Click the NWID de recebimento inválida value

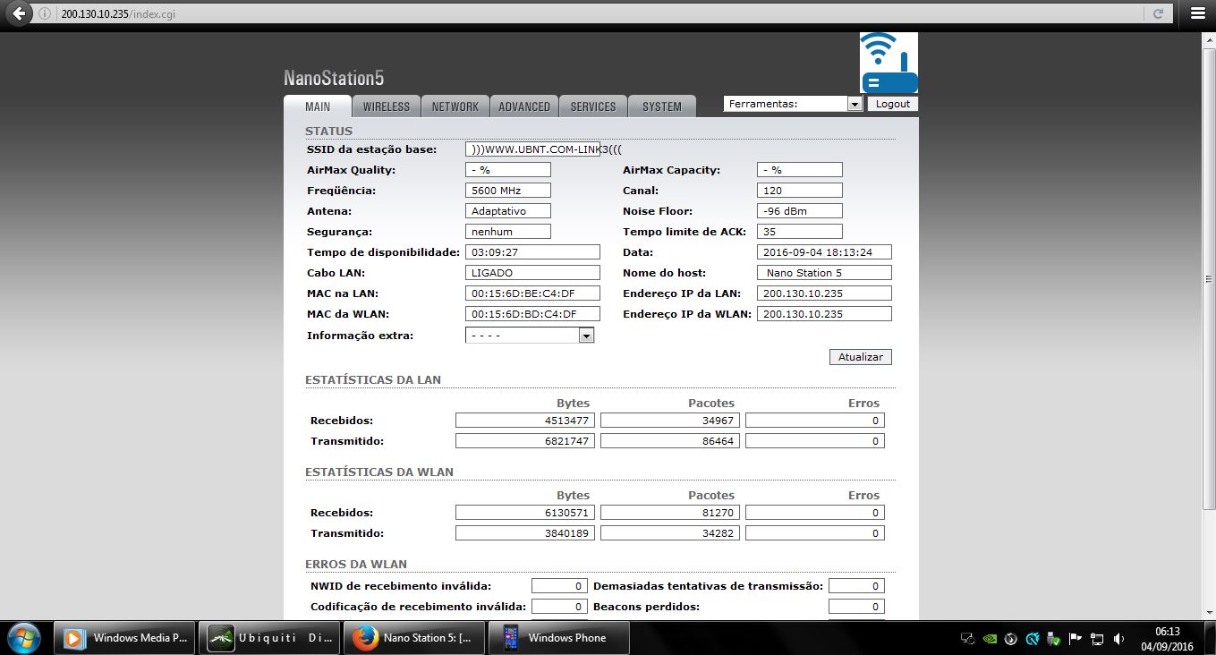pyautogui.click(x=559, y=586)
